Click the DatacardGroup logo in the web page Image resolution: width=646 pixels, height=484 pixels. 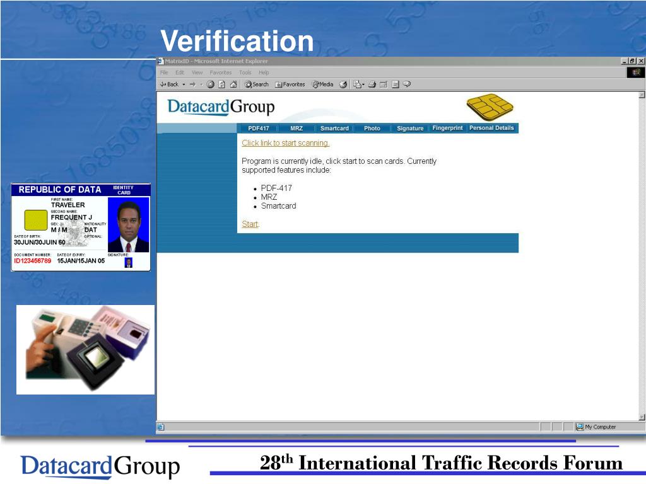tap(221, 107)
